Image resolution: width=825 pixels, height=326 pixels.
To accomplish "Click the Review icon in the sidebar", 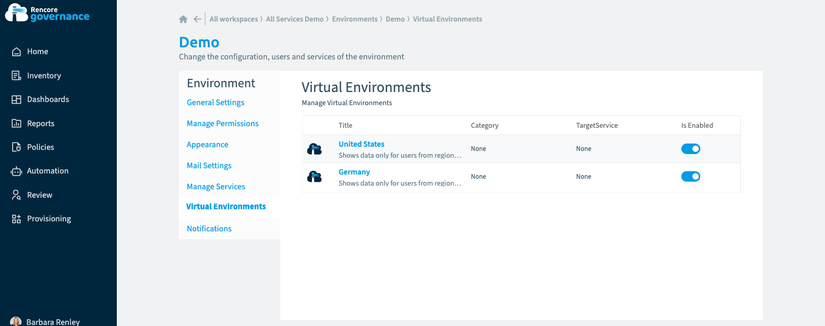I will (x=16, y=195).
